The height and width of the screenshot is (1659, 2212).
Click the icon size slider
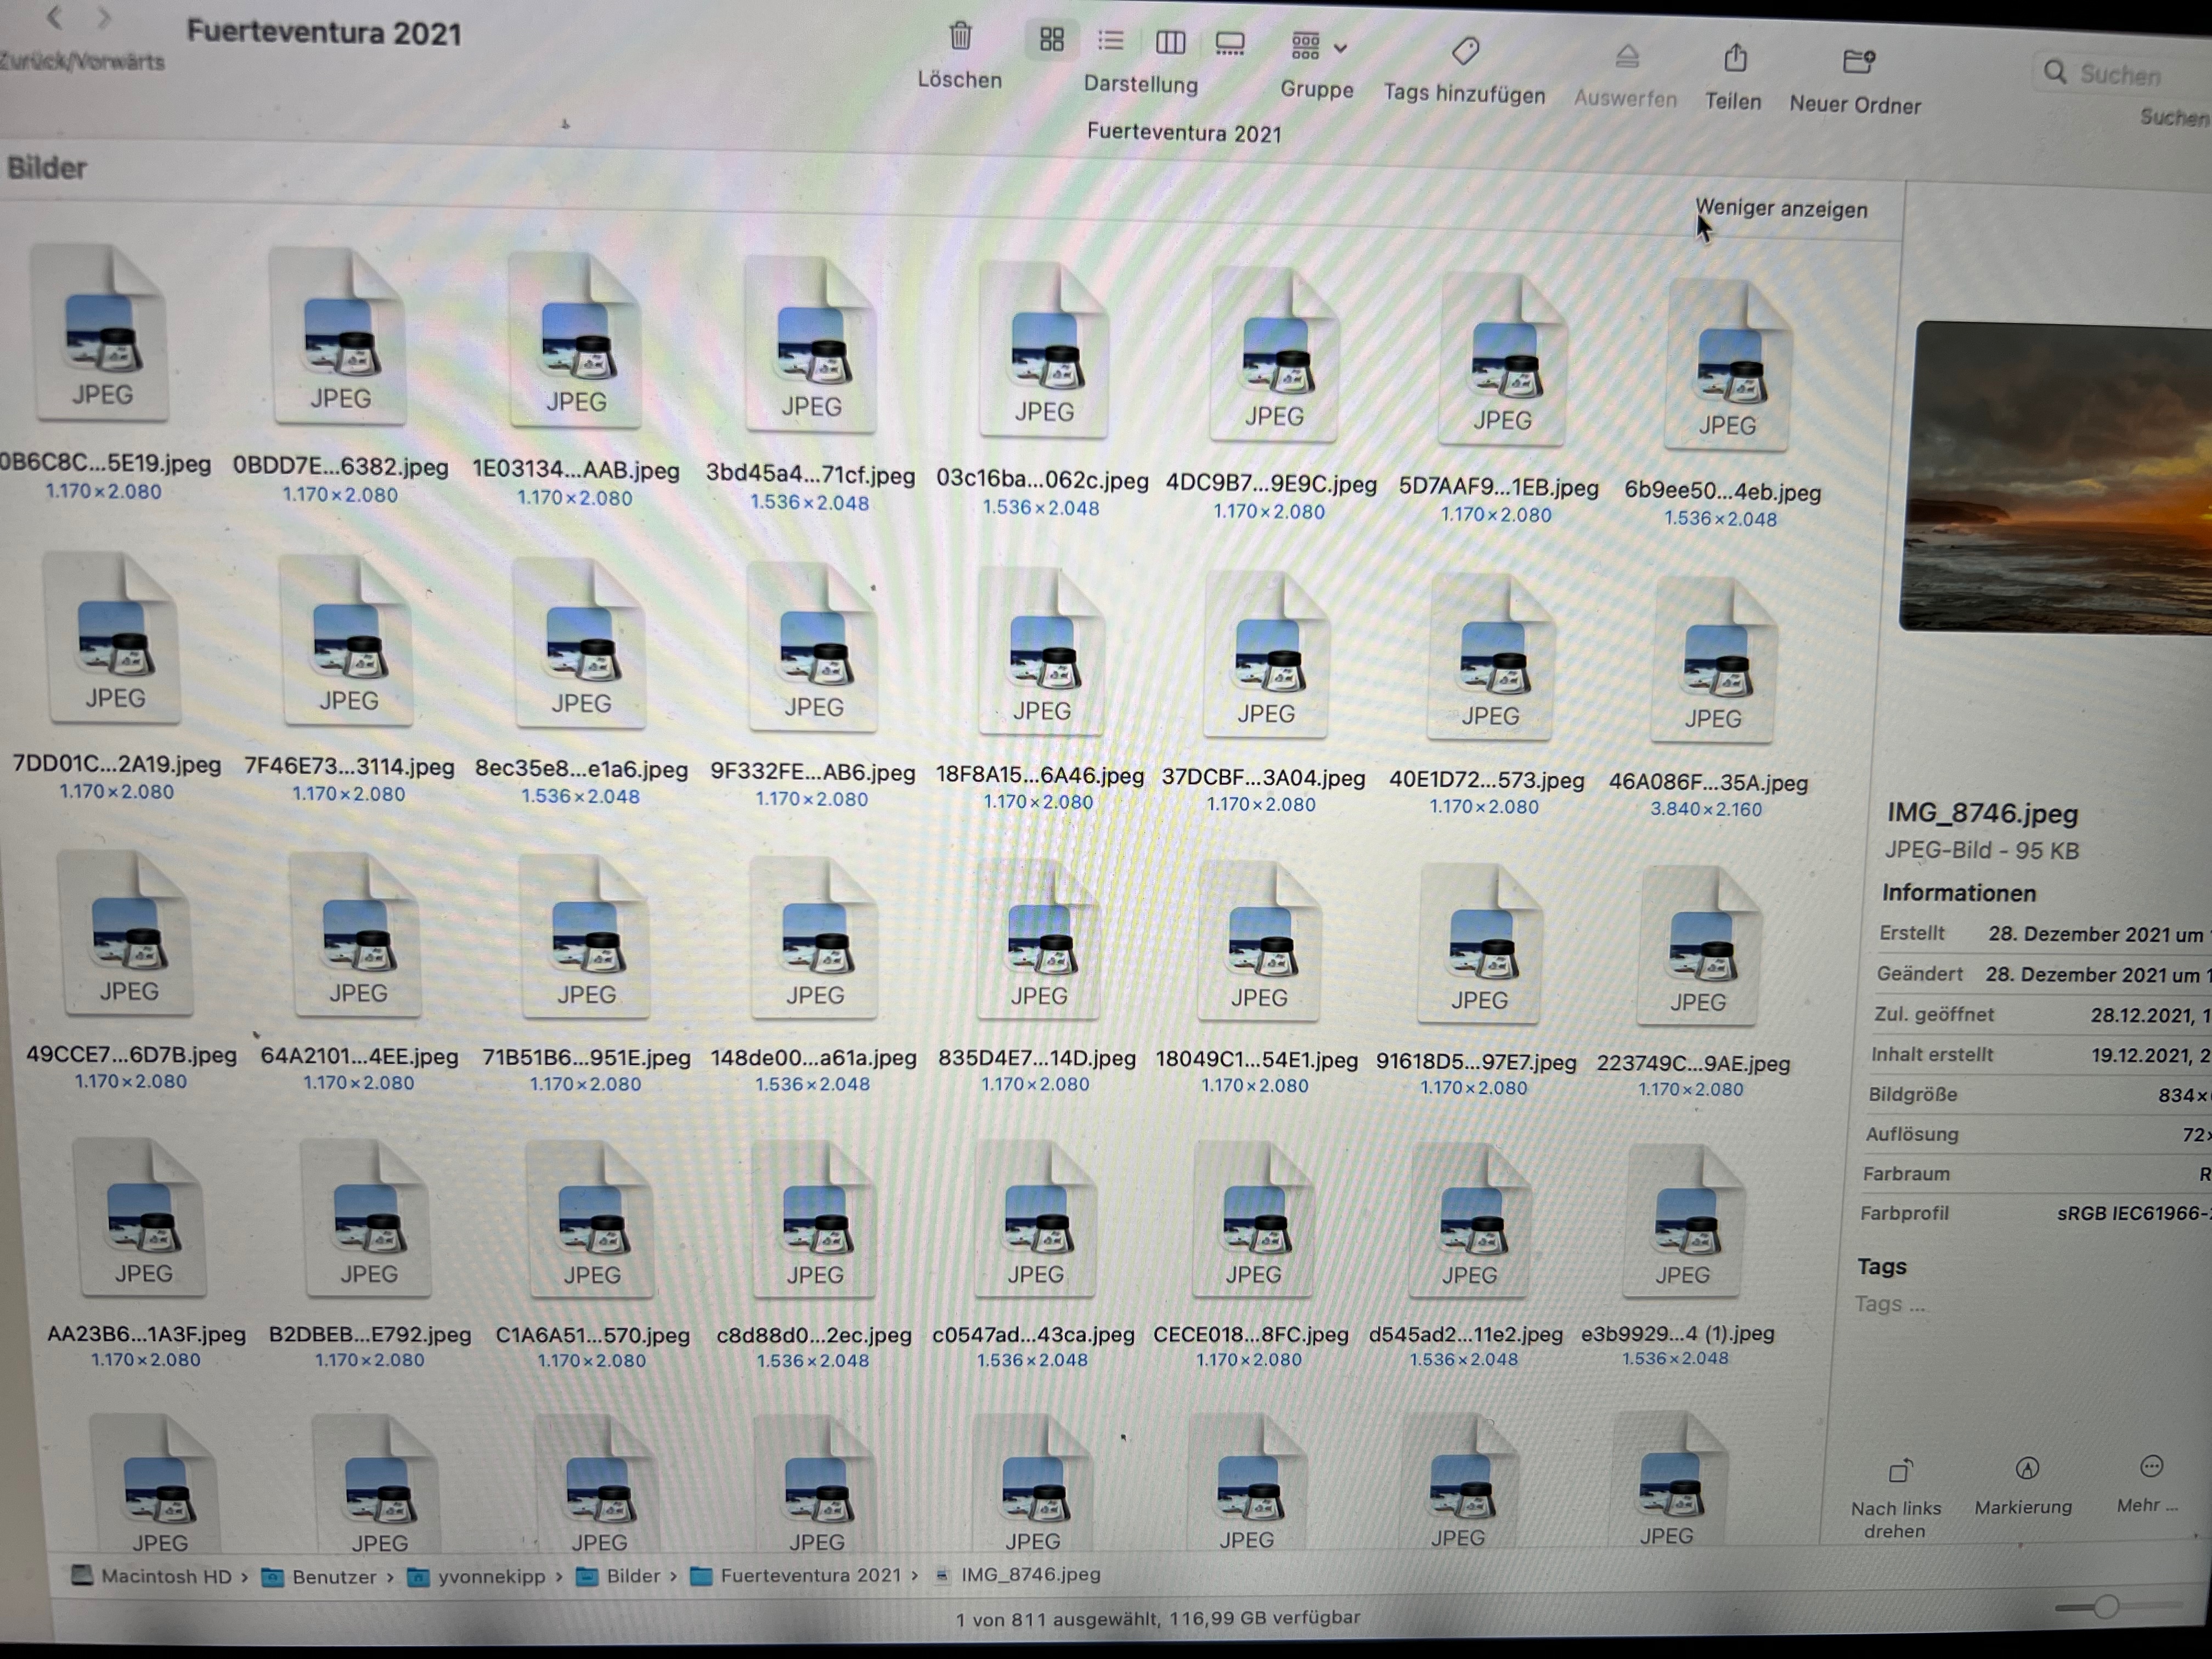(2106, 1607)
